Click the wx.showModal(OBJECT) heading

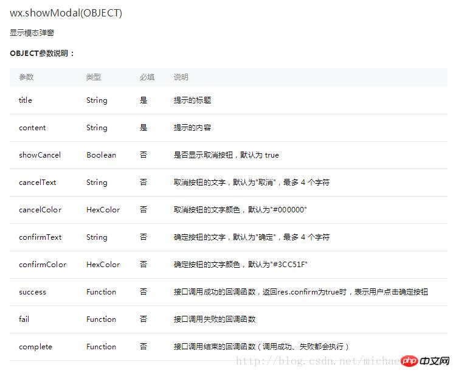pyautogui.click(x=66, y=13)
